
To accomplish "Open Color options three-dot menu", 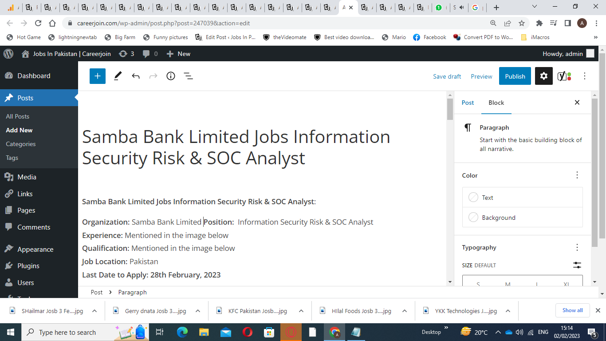I will [x=577, y=175].
